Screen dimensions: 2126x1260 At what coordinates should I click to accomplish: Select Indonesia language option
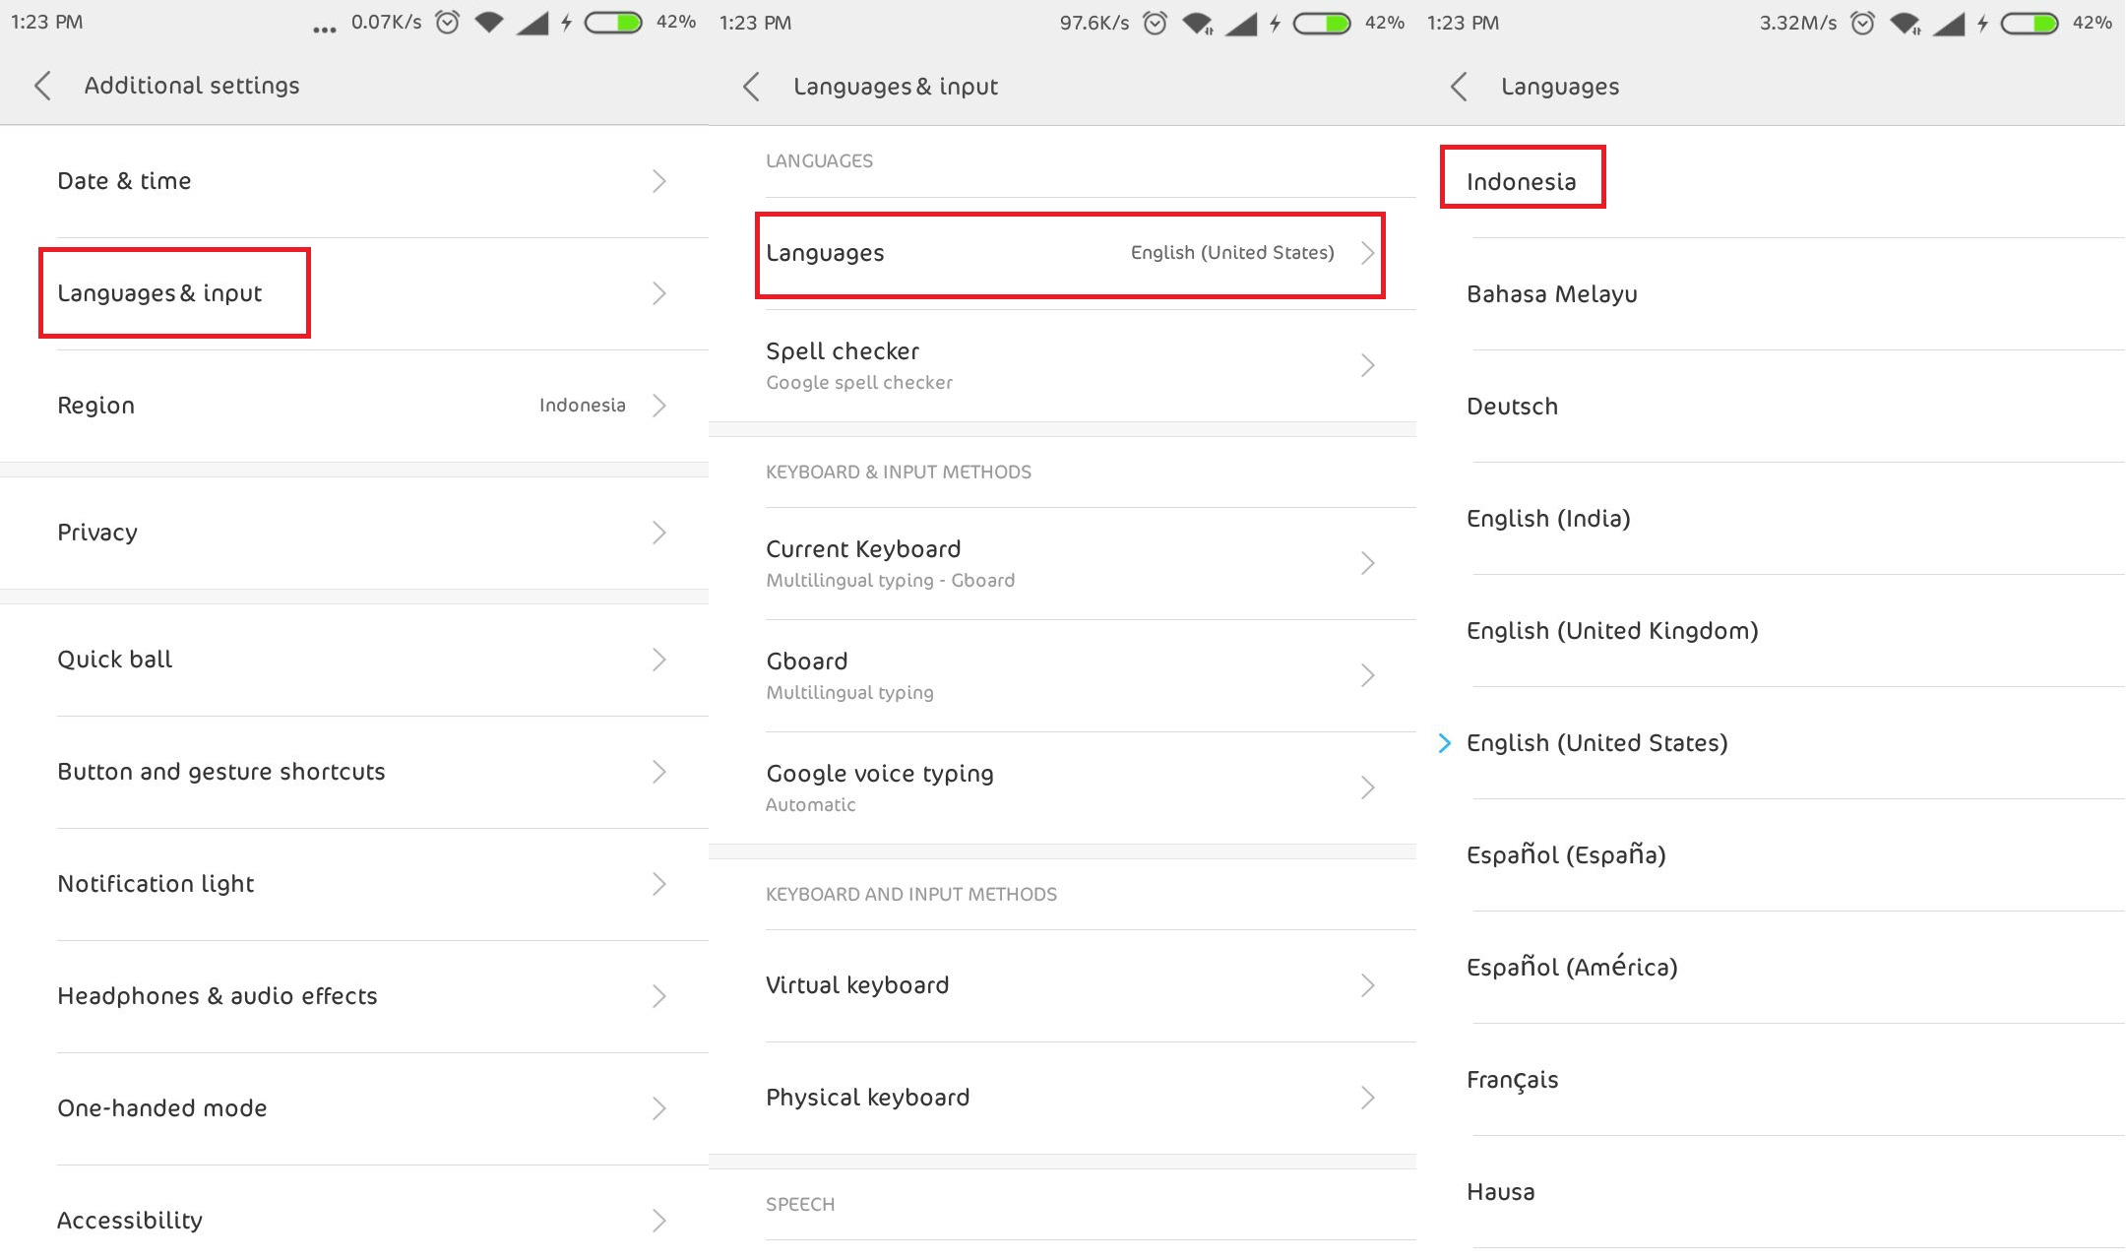(1522, 181)
